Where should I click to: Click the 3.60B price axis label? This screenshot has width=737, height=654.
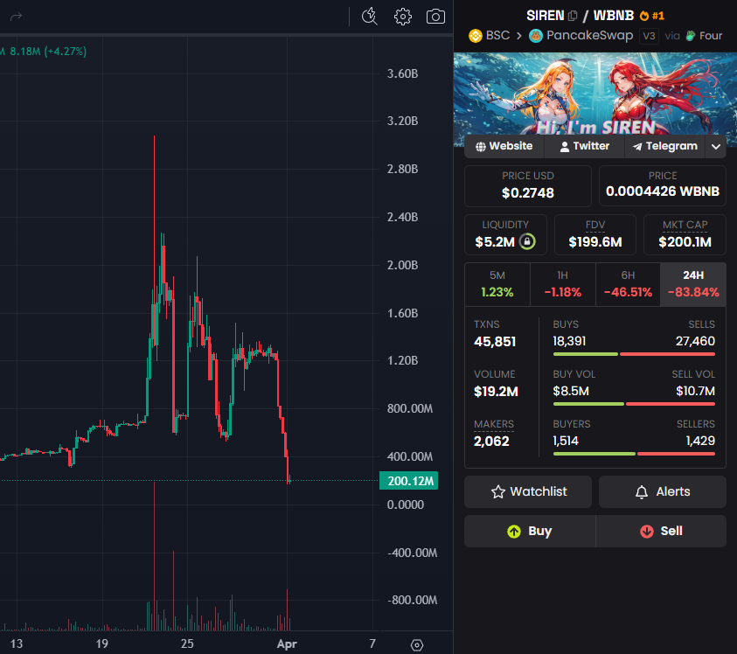tap(402, 73)
